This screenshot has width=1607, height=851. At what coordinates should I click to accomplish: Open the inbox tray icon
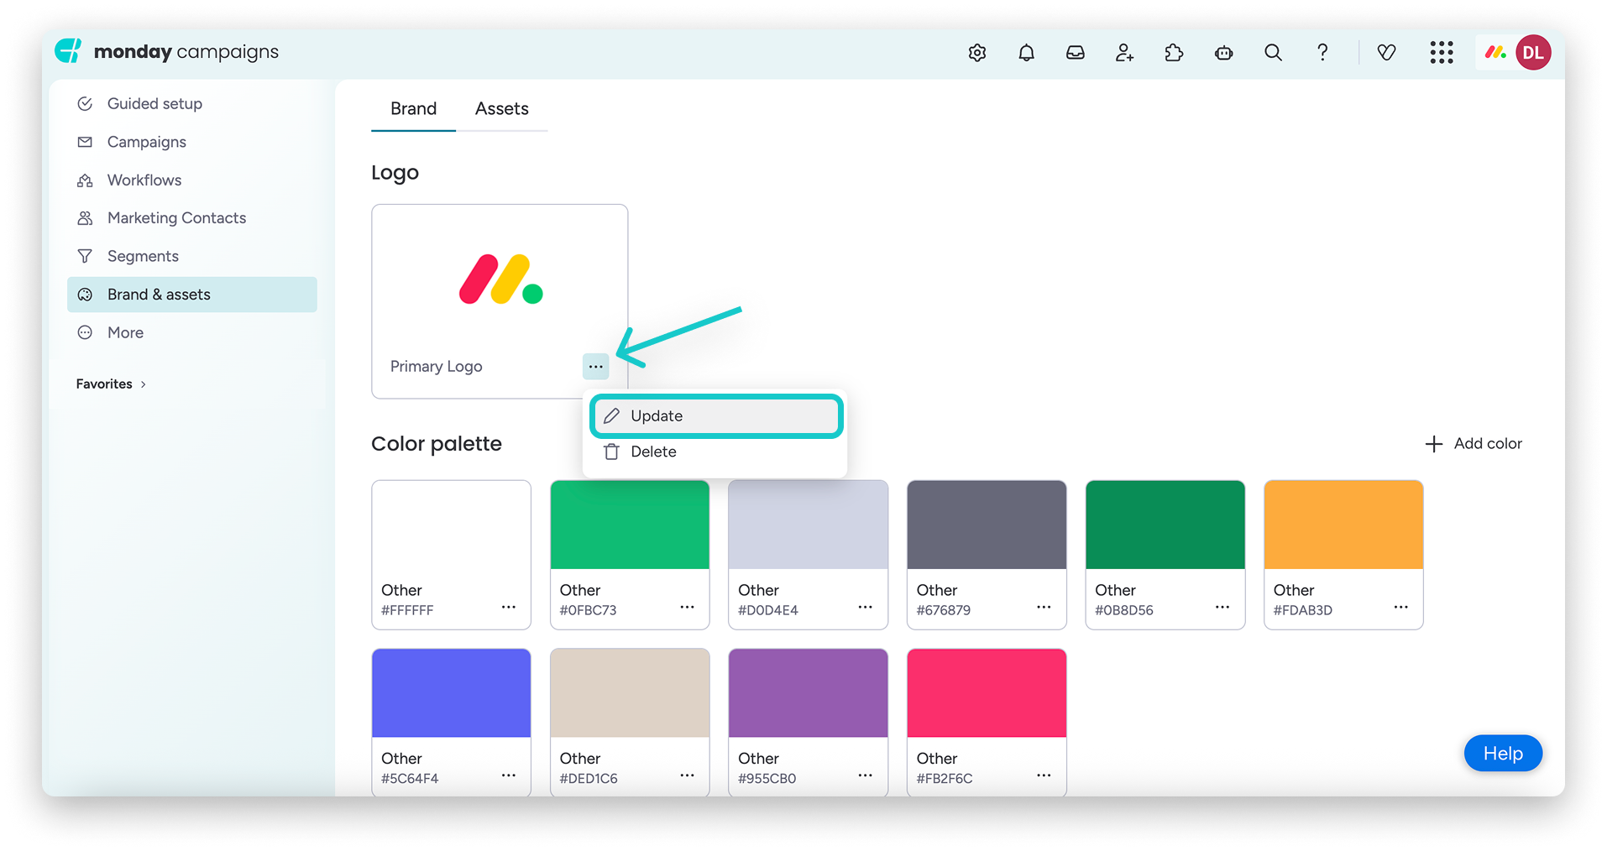pyautogui.click(x=1076, y=53)
